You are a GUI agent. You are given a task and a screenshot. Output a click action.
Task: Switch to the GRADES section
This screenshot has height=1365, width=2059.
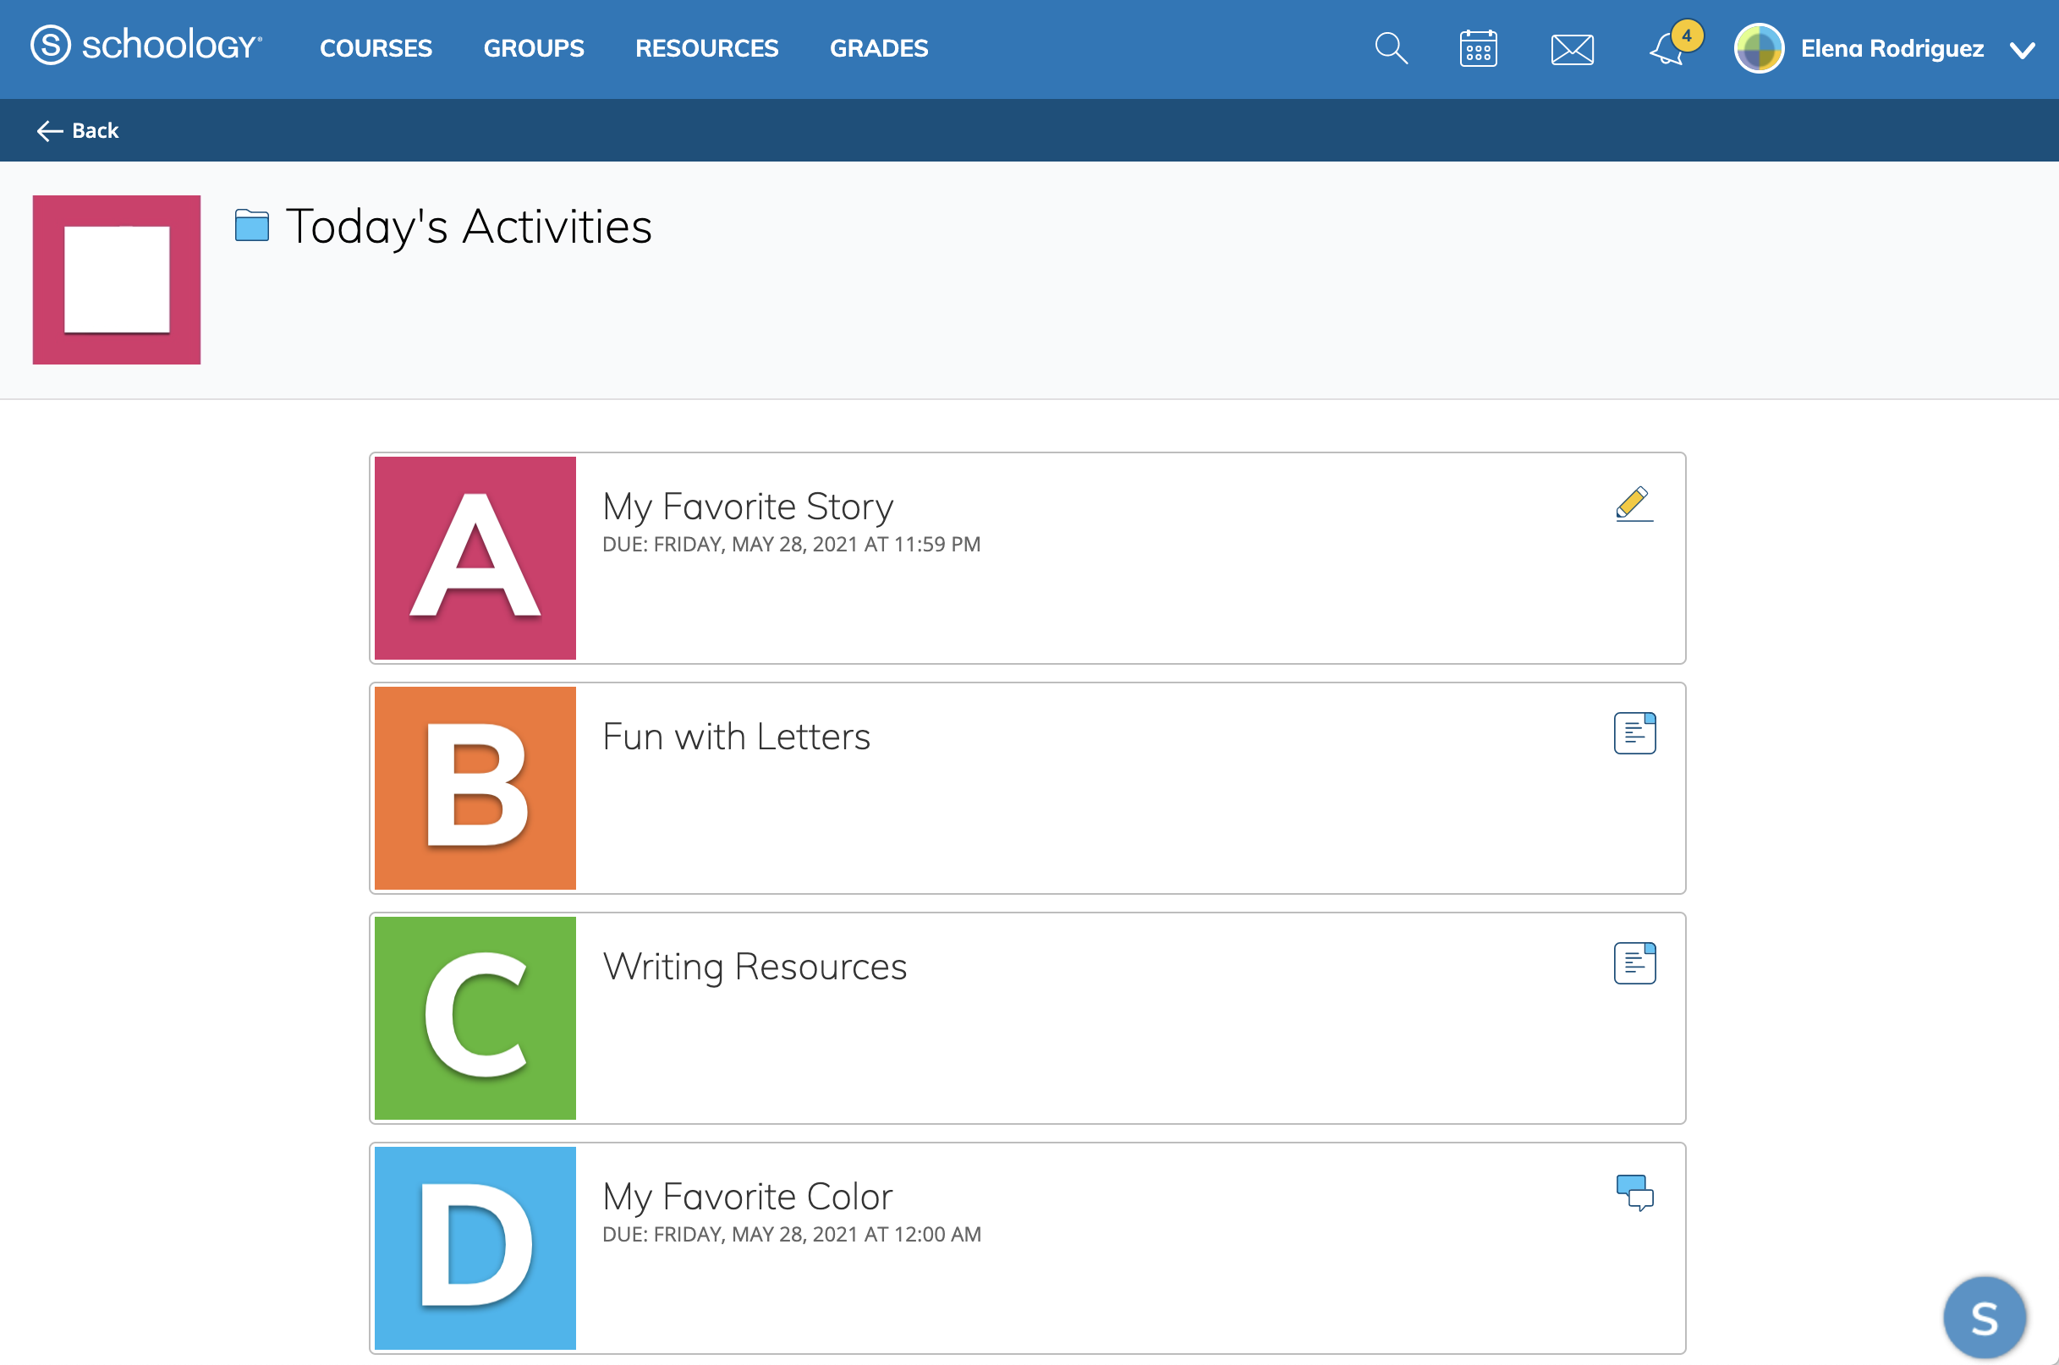(878, 48)
